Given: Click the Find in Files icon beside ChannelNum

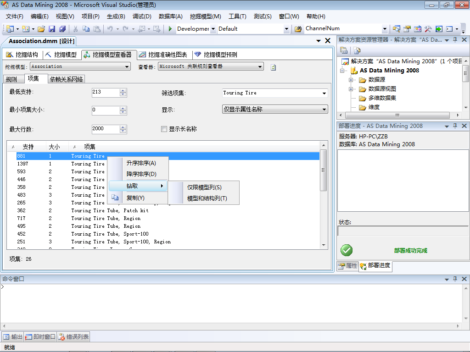Looking at the screenshot, I should pyautogui.click(x=298, y=29).
